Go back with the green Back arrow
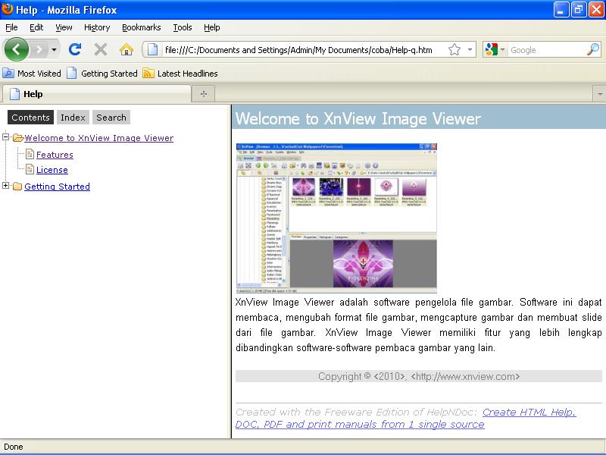Image resolution: width=606 pixels, height=455 pixels. tap(16, 49)
